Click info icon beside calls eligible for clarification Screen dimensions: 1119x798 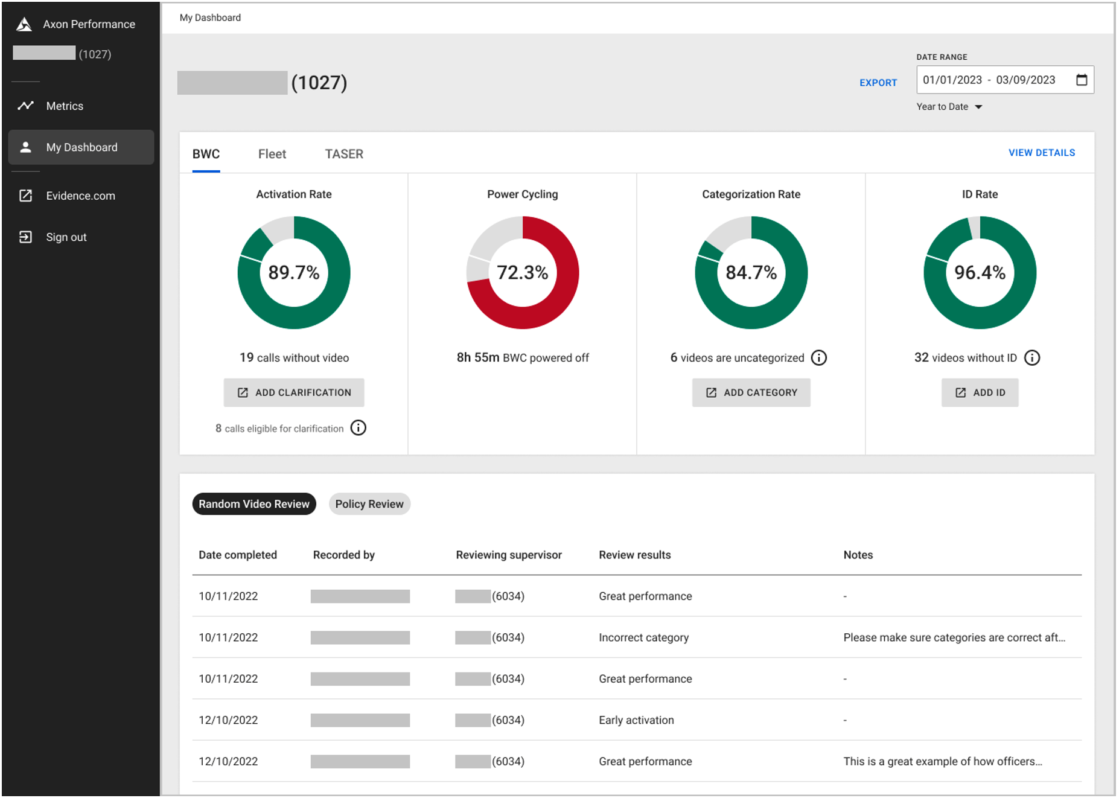(359, 428)
